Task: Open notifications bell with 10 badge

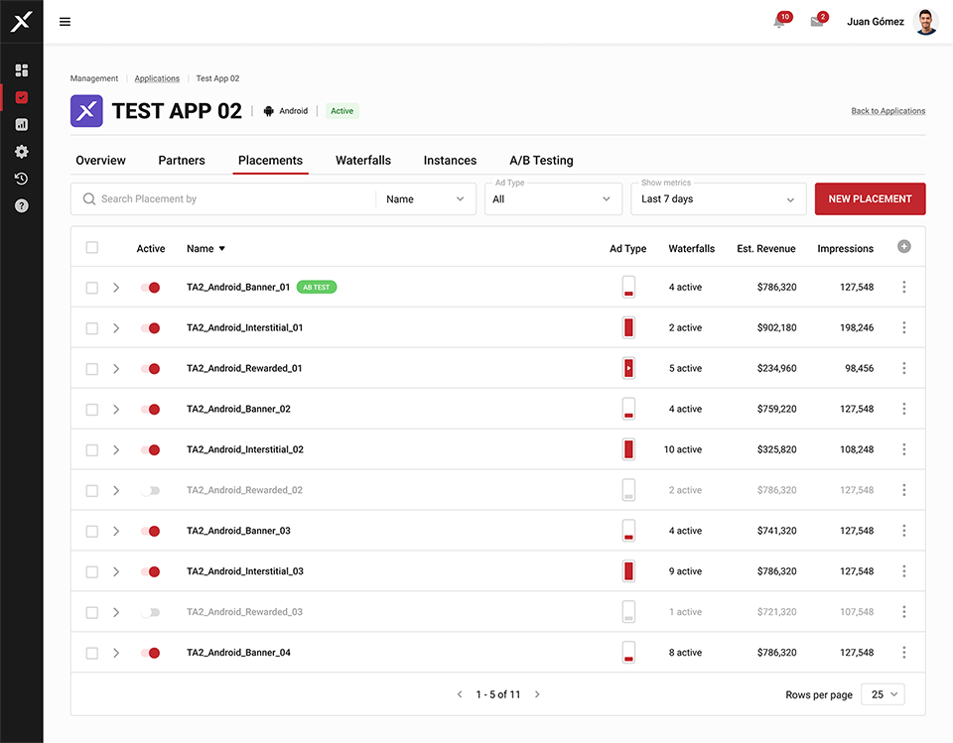Action: tap(780, 22)
